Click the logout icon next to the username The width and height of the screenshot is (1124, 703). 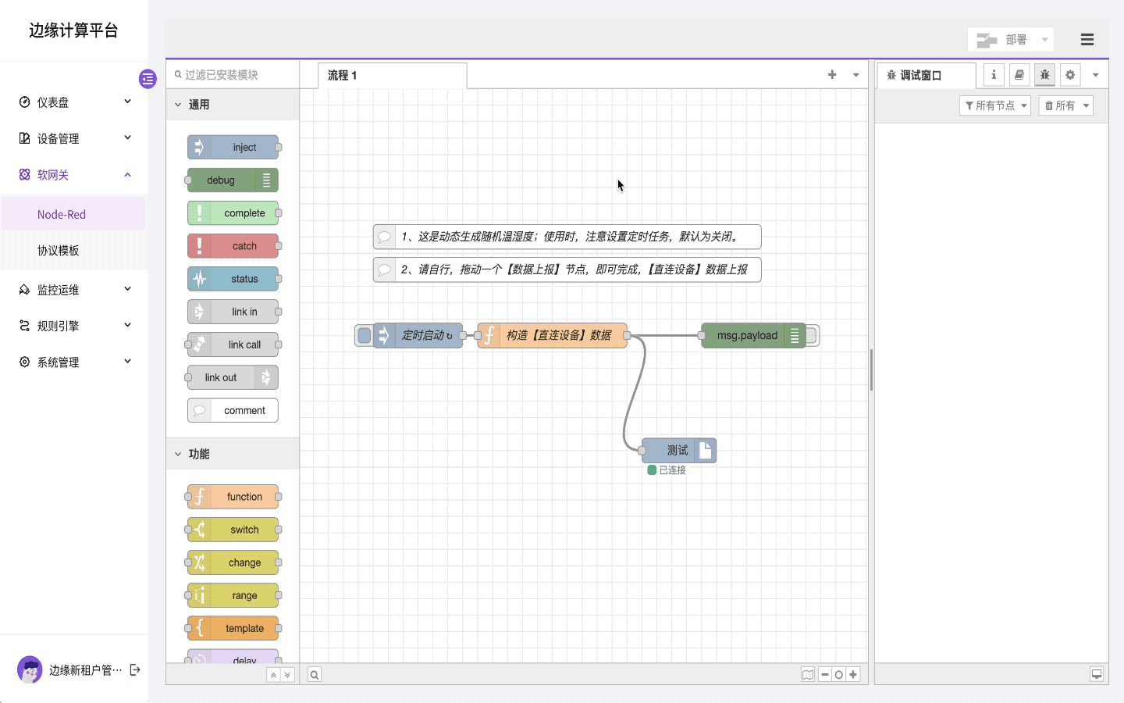point(135,669)
